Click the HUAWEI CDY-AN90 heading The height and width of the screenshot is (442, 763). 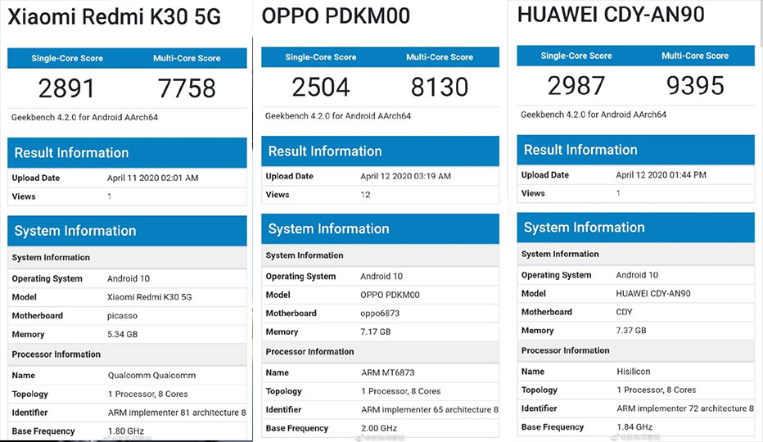(611, 14)
